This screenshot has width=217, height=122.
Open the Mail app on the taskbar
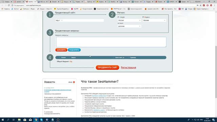(x=30, y=120)
